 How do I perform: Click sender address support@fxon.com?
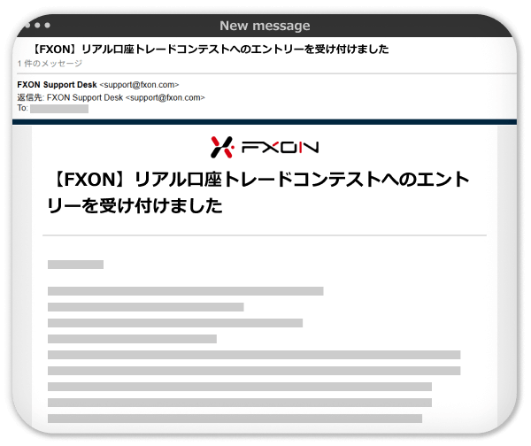point(139,85)
